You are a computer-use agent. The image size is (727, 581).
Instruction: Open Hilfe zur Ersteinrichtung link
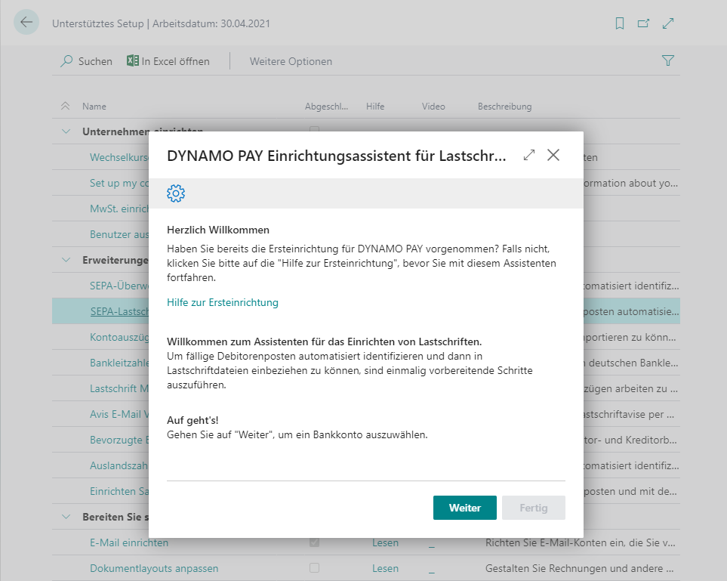coord(223,302)
